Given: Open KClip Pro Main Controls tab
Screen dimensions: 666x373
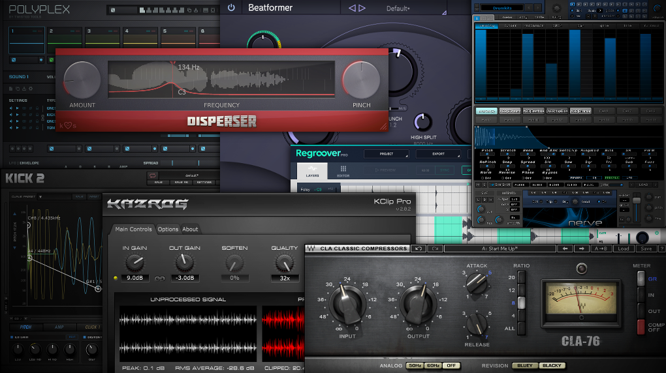Looking at the screenshot, I should point(133,229).
